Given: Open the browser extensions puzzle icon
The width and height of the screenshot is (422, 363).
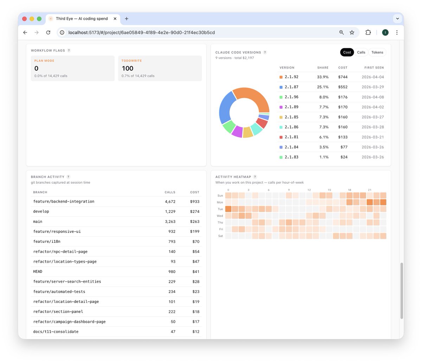Looking at the screenshot, I should [x=368, y=32].
